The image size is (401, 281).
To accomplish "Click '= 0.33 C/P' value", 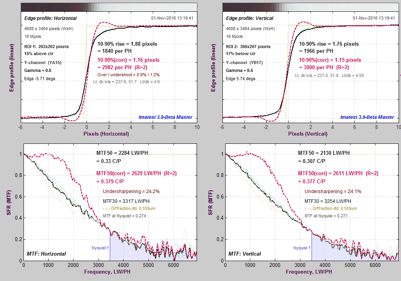I will 109,161.
